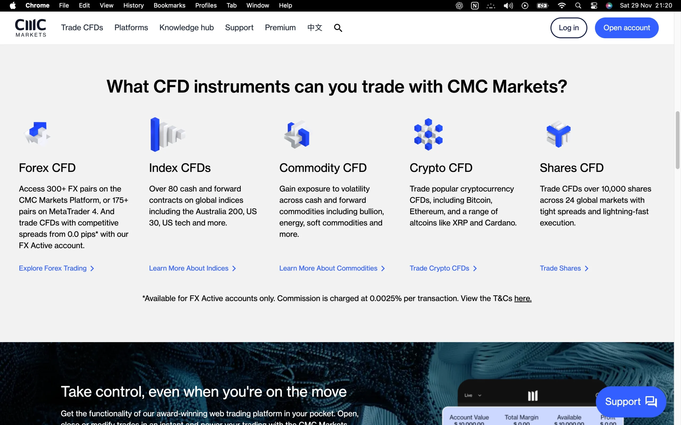Image resolution: width=681 pixels, height=425 pixels.
Task: Click the Forex CFD cube icon
Action: click(x=37, y=134)
